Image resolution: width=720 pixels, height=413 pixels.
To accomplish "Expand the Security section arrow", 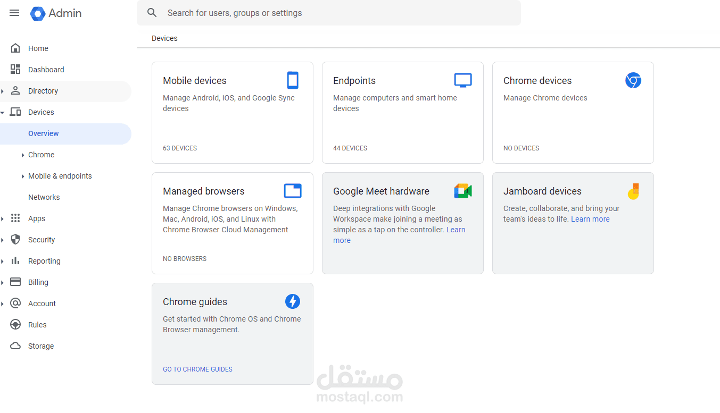I will [x=3, y=240].
